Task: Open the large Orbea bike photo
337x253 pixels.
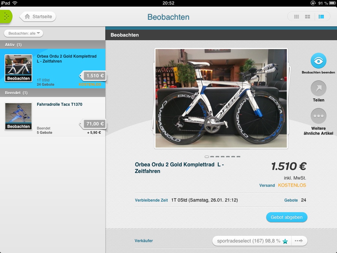Action: [221, 98]
